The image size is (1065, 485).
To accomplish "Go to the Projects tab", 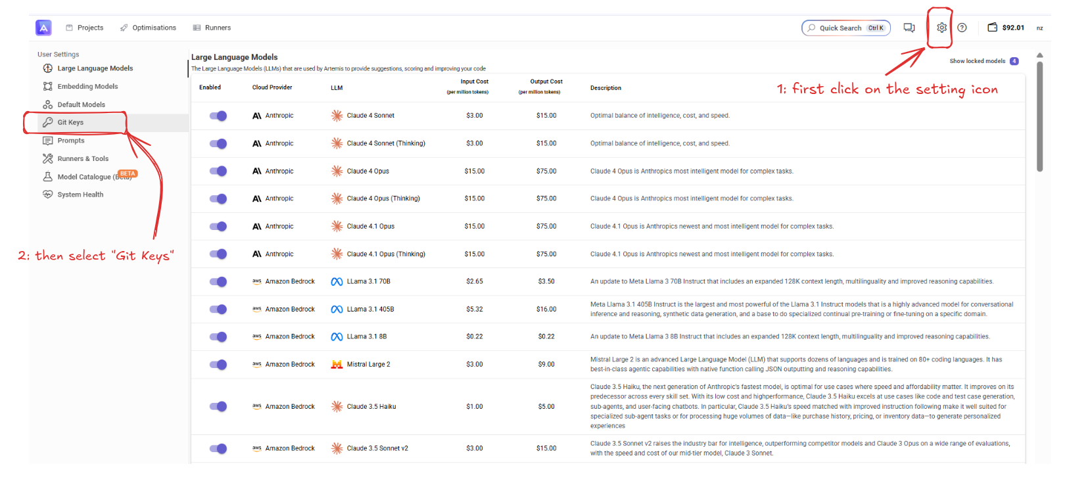I will tap(85, 28).
